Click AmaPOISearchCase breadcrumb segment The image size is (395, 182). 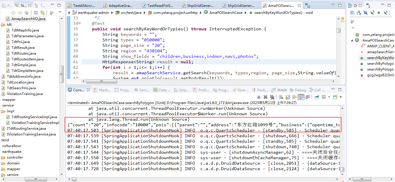[x=223, y=12]
